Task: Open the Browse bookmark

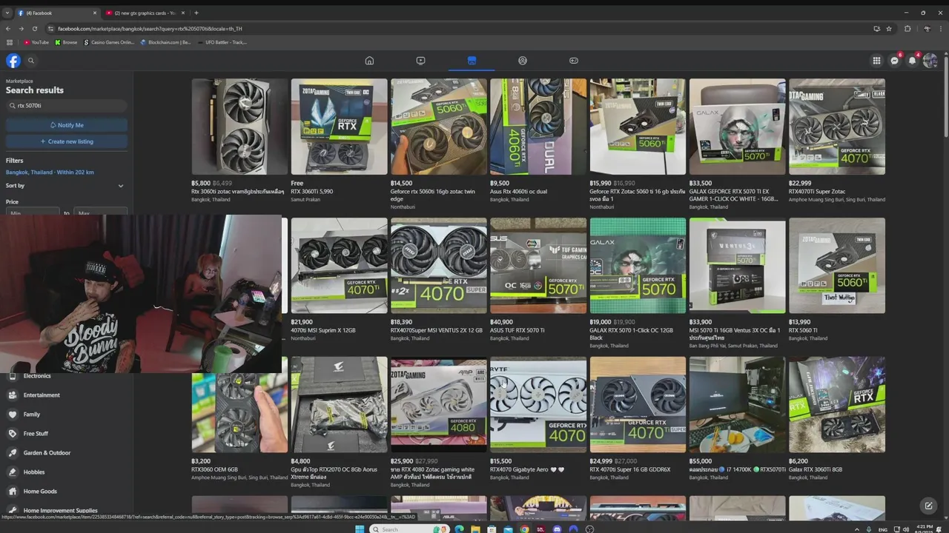Action: coord(66,42)
